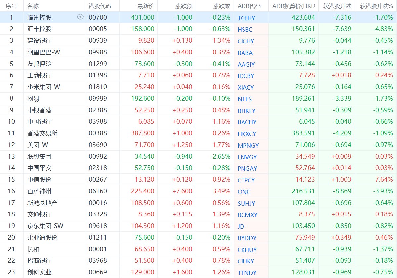Click stock code 00001 for 长和

point(98,249)
